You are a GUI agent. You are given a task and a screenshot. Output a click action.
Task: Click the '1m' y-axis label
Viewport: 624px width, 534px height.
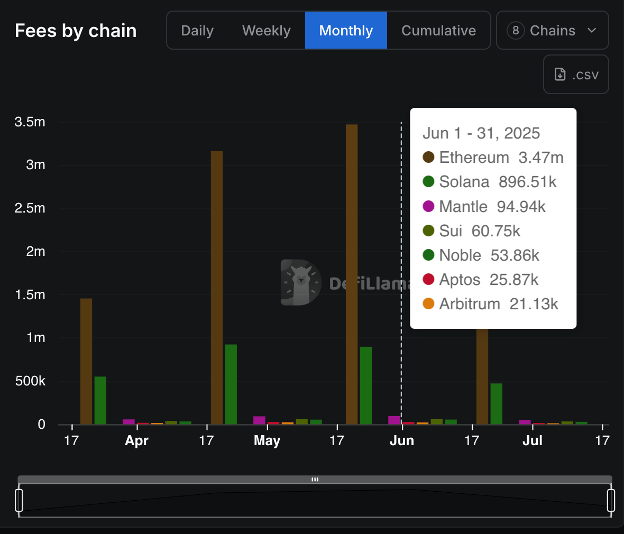point(36,338)
